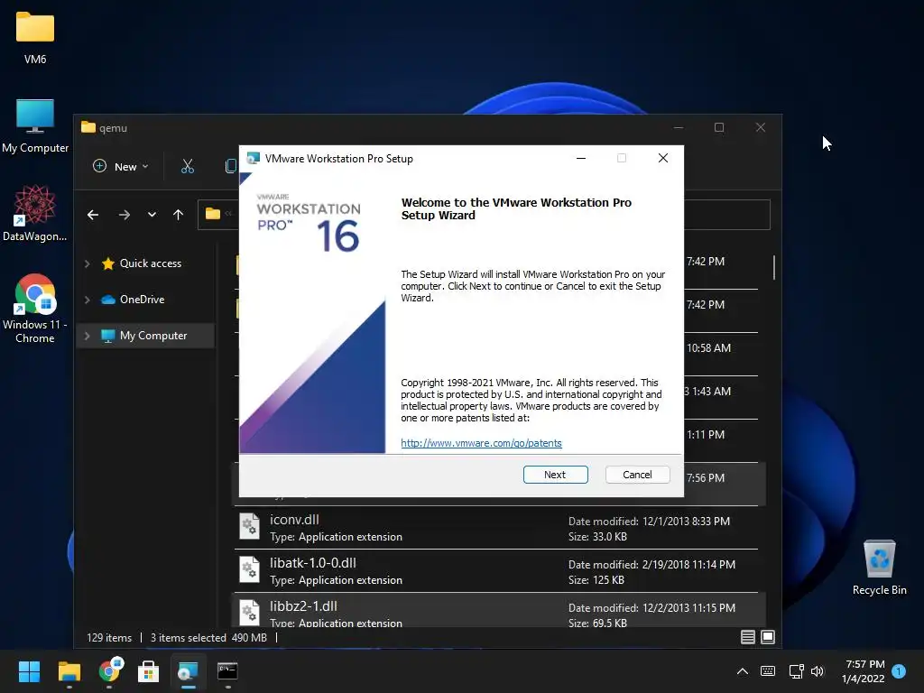Open the volume speaker tray icon

817,671
